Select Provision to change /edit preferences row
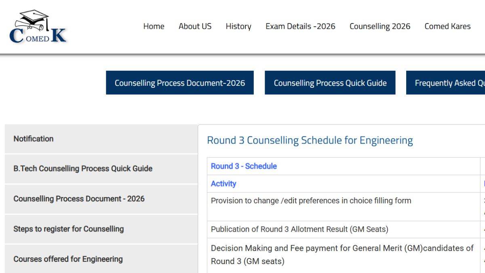The image size is (485, 273). 344,207
